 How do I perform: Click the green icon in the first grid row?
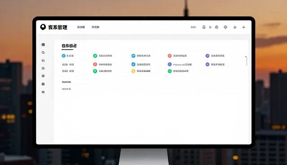click(x=95, y=56)
